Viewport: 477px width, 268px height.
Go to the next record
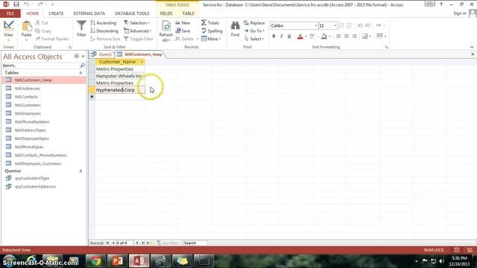point(137,243)
